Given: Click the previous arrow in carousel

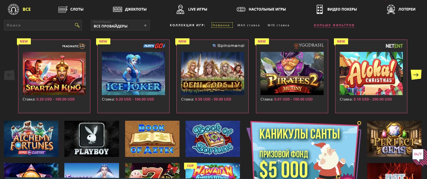Looking at the screenshot, I should (x=9, y=75).
